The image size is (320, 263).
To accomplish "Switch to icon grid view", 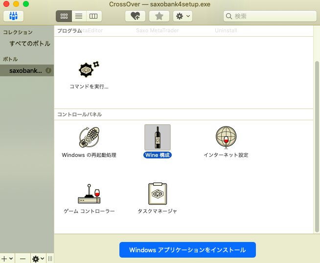I will [x=64, y=16].
